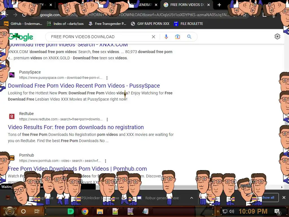The height and width of the screenshot is (217, 289).
Task: Close the downloads bar
Action: click(x=284, y=198)
